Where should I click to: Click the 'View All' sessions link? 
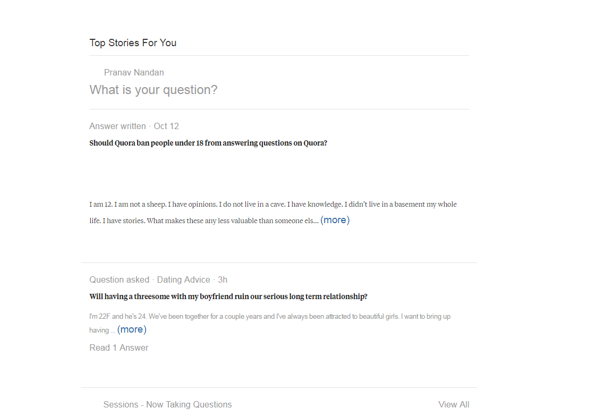click(454, 404)
